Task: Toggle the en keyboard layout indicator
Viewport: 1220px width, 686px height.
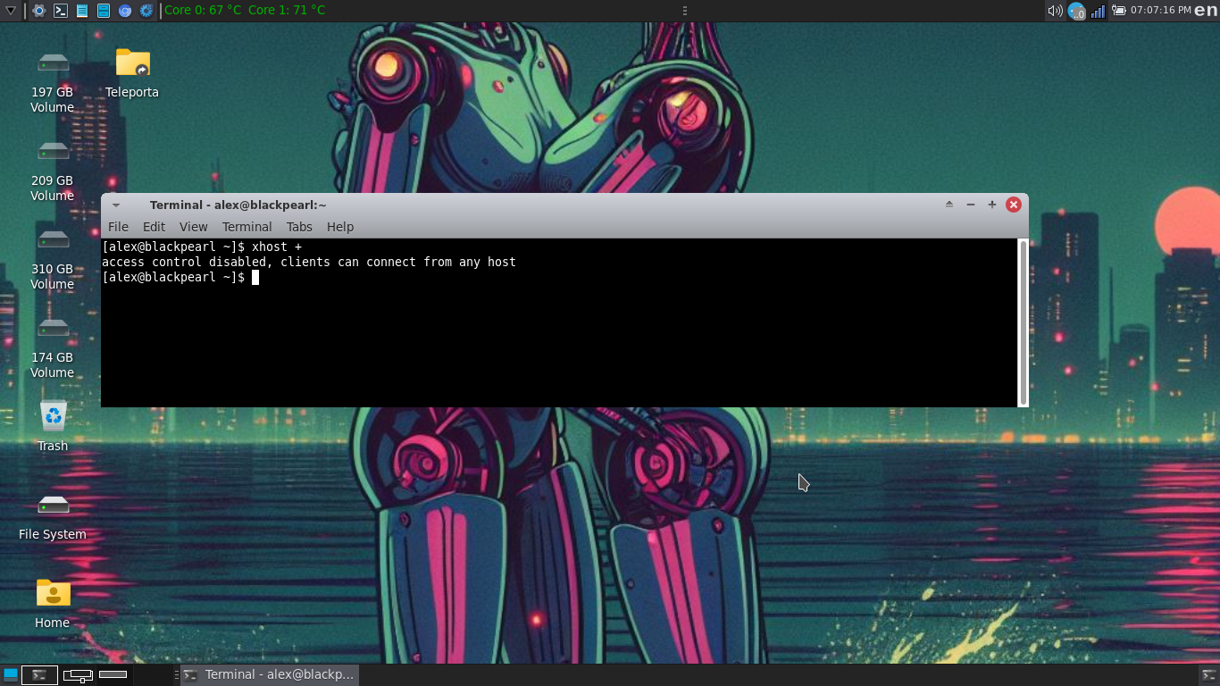Action: click(1206, 11)
